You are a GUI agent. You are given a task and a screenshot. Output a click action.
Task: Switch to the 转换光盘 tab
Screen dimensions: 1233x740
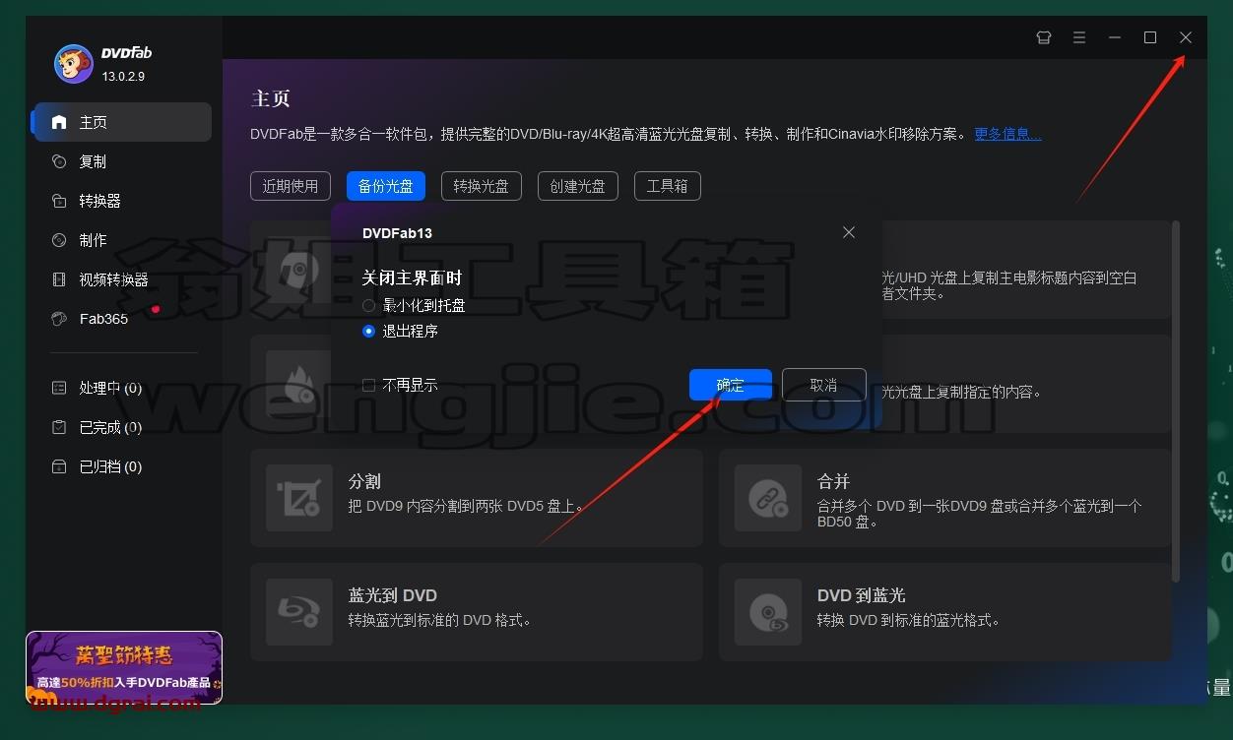(481, 185)
